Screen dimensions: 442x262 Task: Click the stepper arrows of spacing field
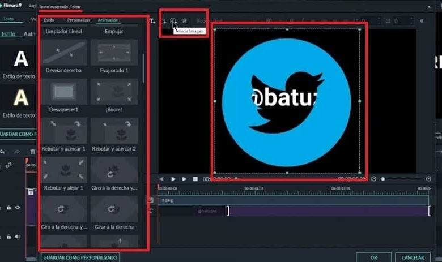(411, 21)
